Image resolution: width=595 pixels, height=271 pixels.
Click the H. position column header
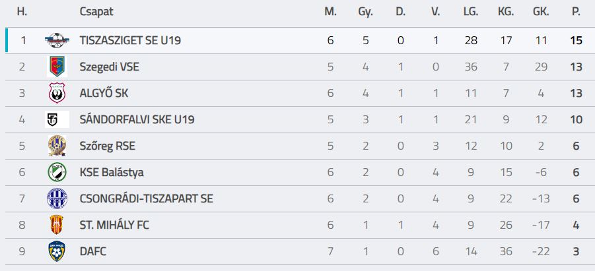coord(22,11)
